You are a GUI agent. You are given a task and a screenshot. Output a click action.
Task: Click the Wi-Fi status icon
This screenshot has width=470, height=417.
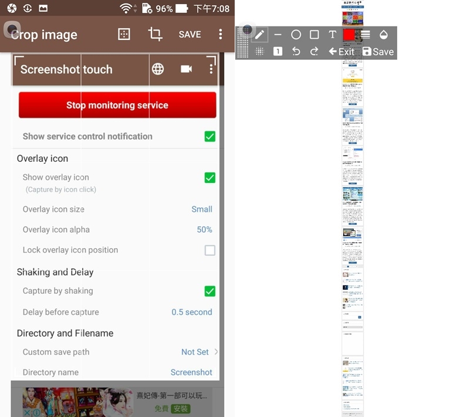click(126, 8)
